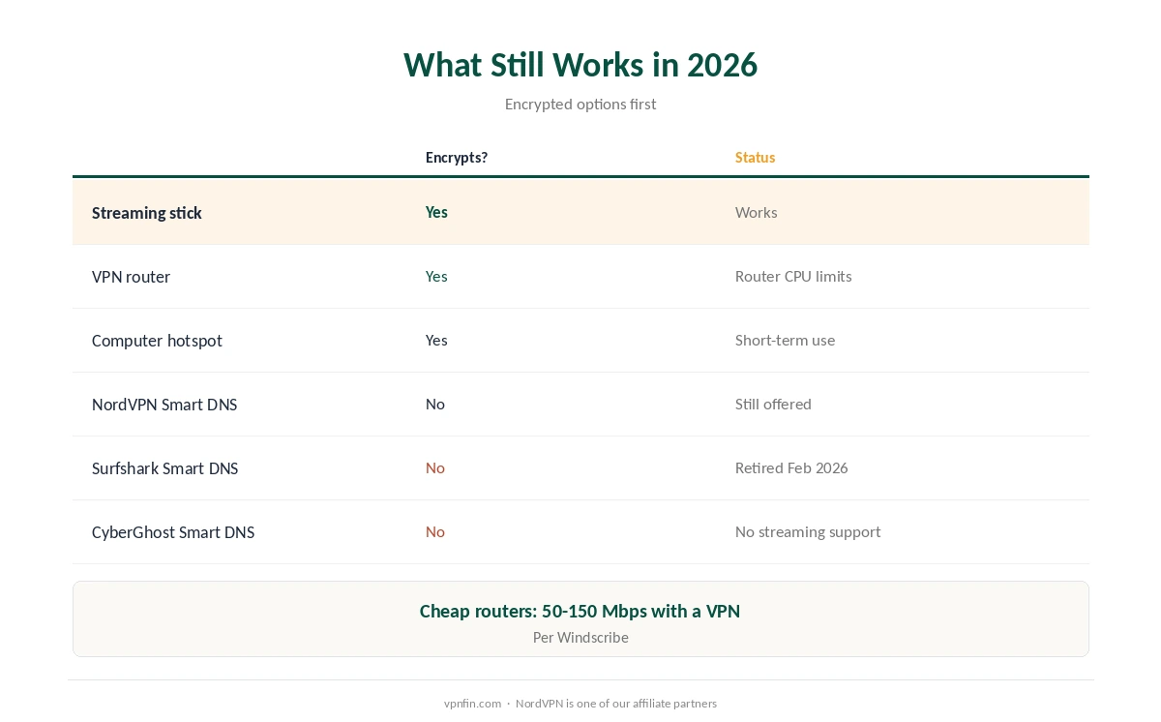
Task: Click 'Yes' in the Streaming stick row
Action: coord(436,212)
